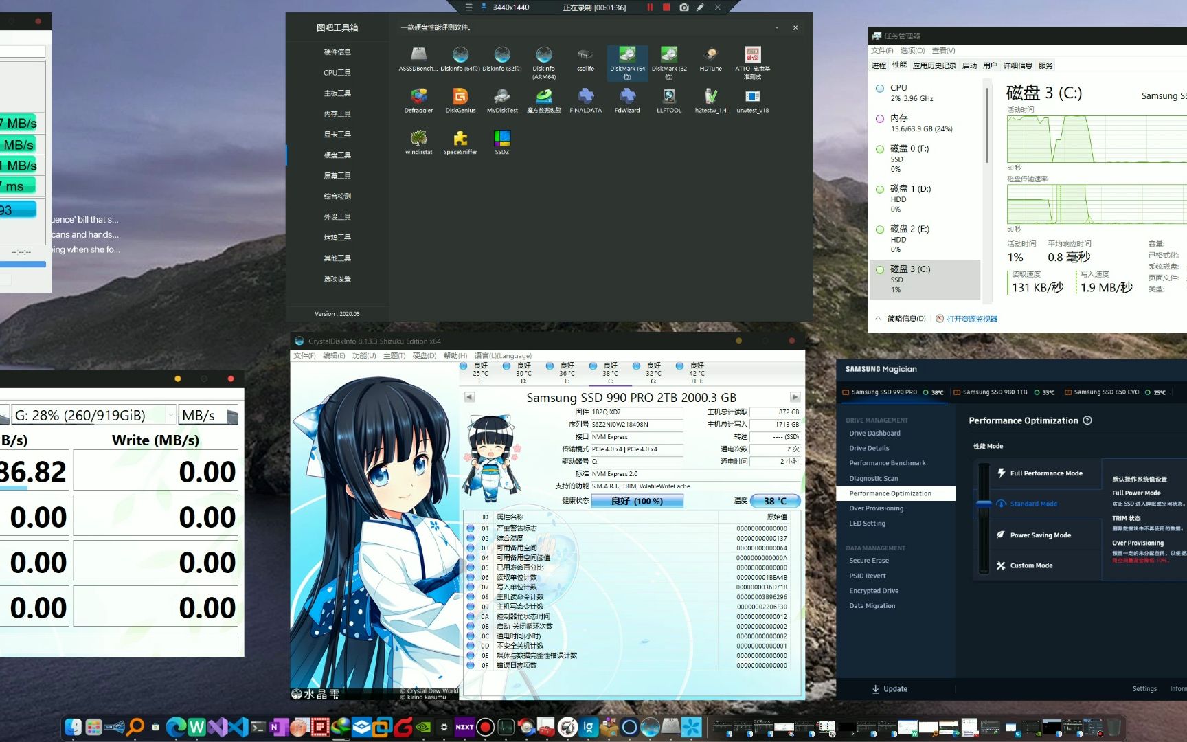The height and width of the screenshot is (742, 1187).
Task: Open the 魔方数据恢复 tool
Action: (543, 101)
